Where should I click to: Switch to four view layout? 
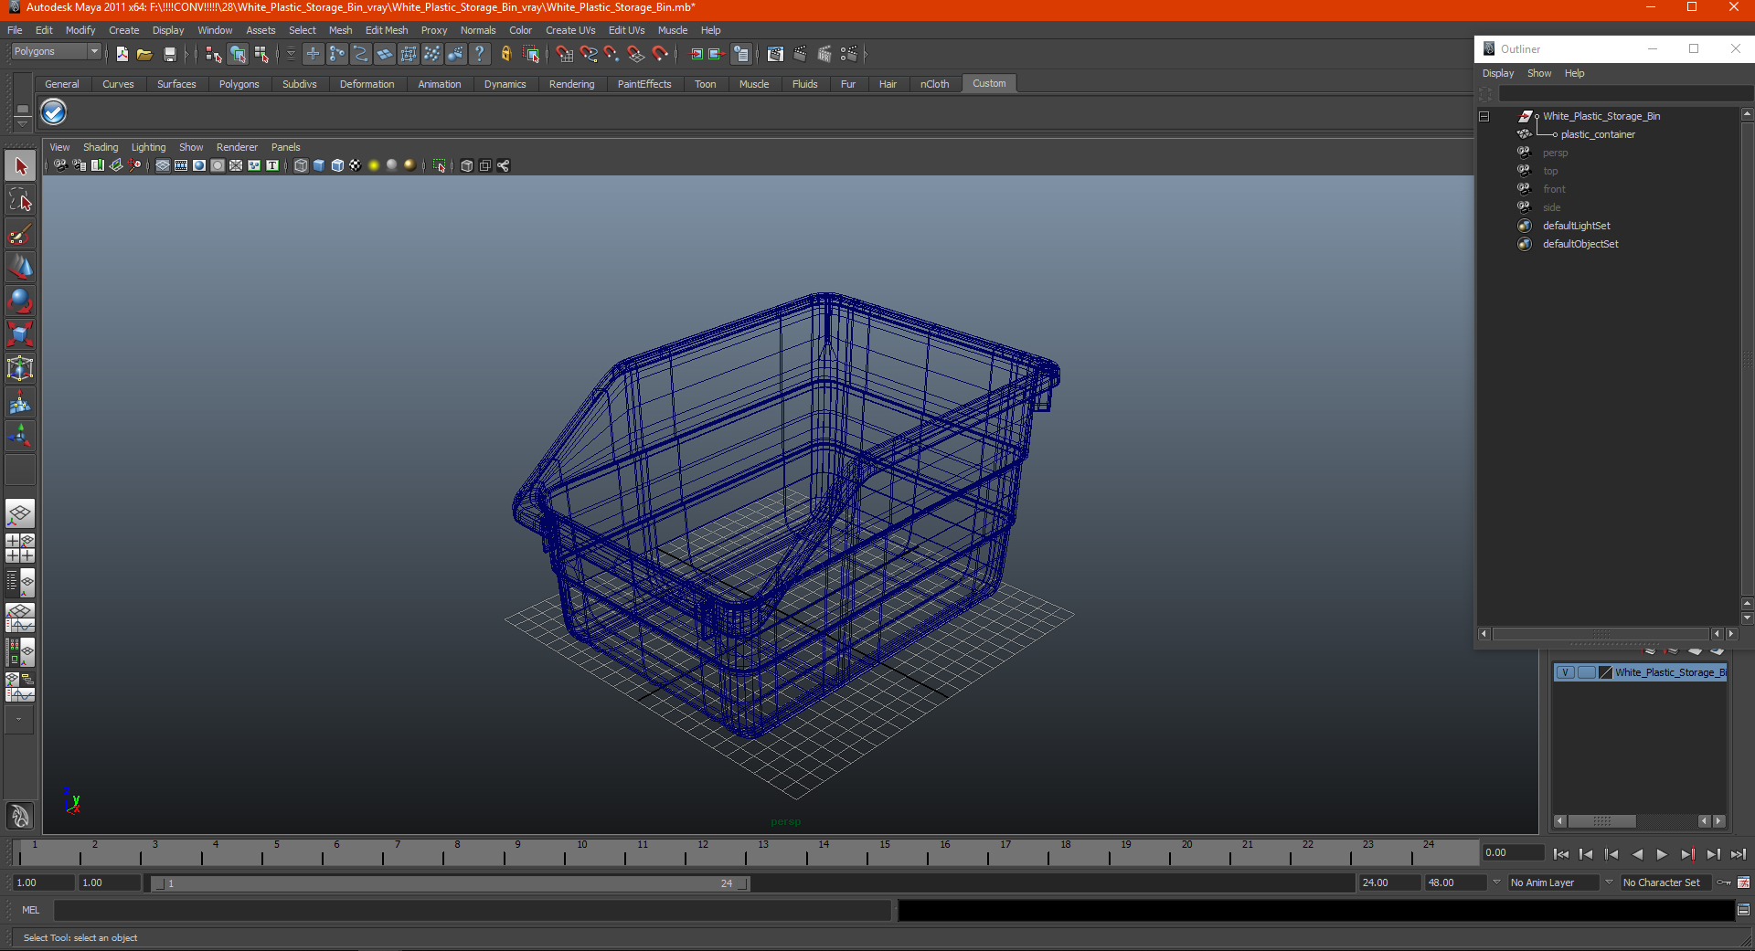point(20,548)
